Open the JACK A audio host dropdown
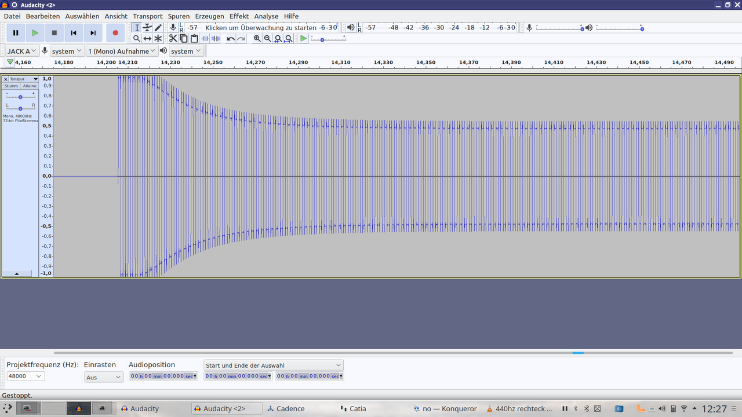The image size is (742, 417). tap(23, 51)
